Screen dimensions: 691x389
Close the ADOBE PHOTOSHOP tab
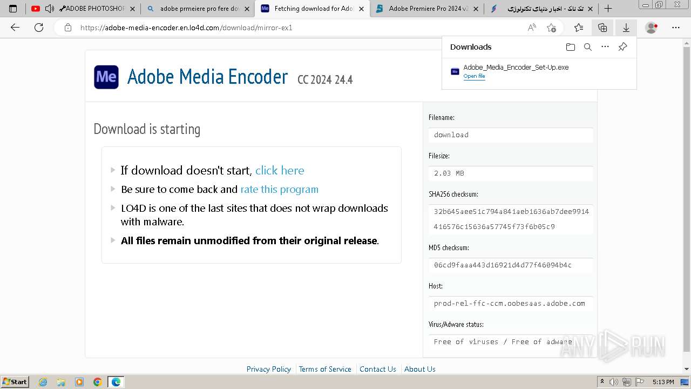tap(132, 9)
